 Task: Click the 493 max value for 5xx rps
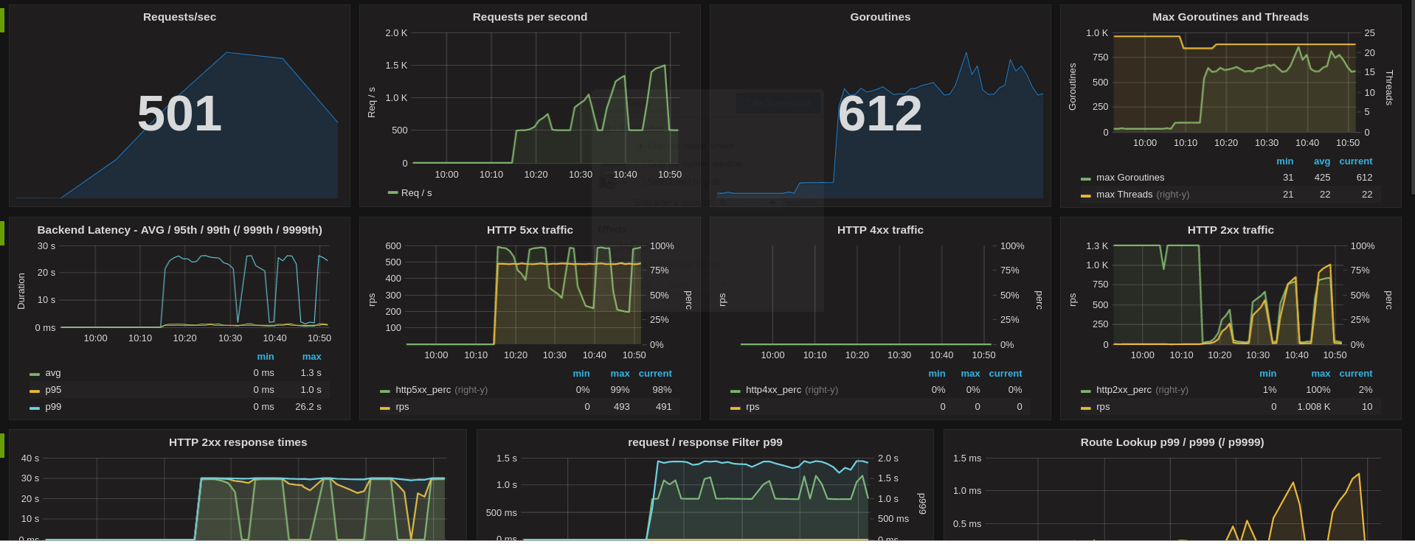(x=622, y=407)
